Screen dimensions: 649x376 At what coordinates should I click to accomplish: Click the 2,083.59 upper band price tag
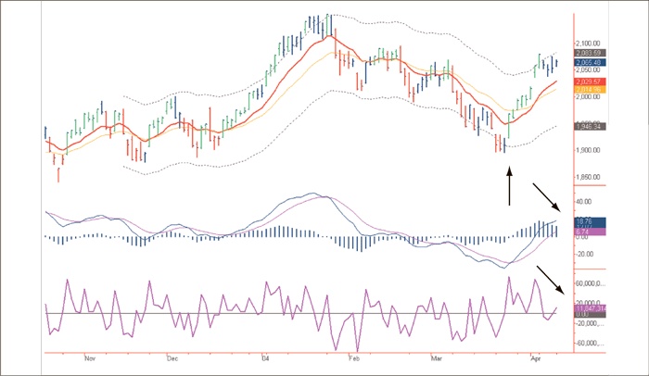(590, 54)
